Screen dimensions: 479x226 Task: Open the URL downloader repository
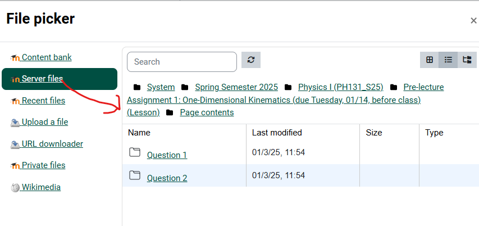[52, 144]
